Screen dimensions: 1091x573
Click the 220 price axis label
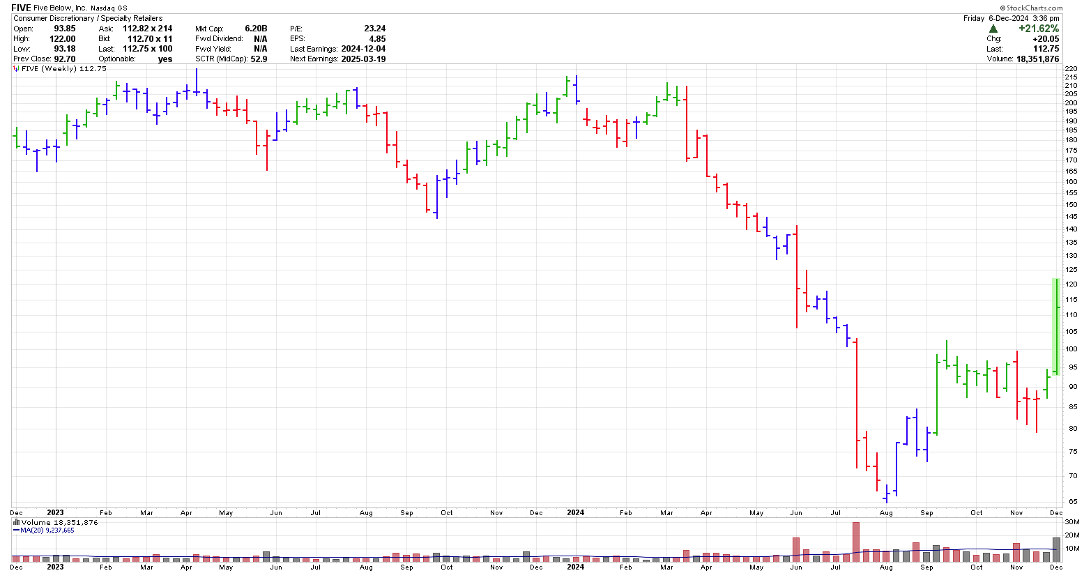click(1071, 69)
